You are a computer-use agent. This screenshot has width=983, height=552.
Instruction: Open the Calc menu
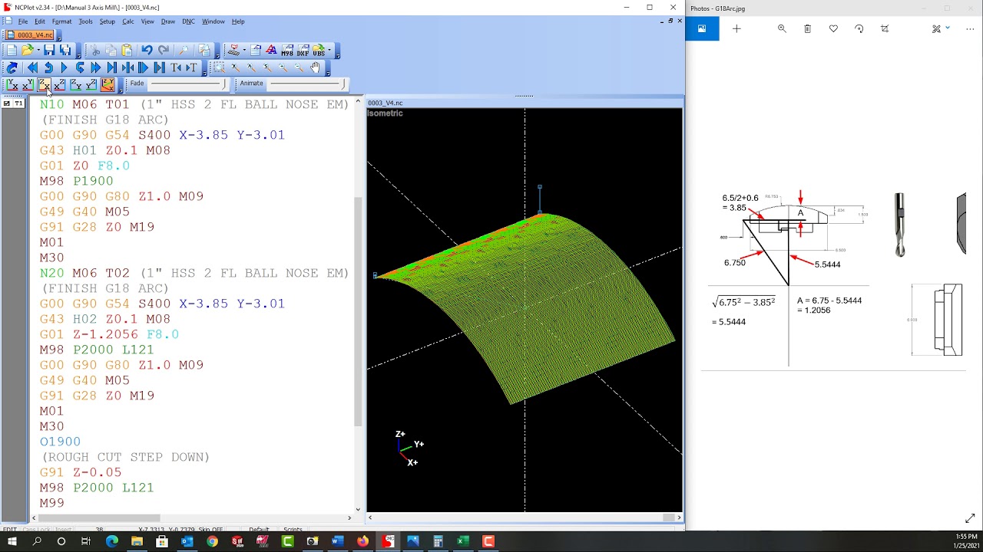[127, 21]
